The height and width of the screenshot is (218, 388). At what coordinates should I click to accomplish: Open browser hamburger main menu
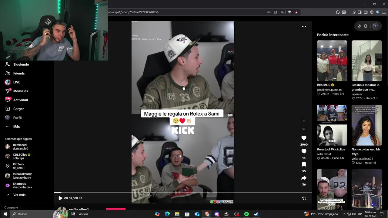pos(384,12)
